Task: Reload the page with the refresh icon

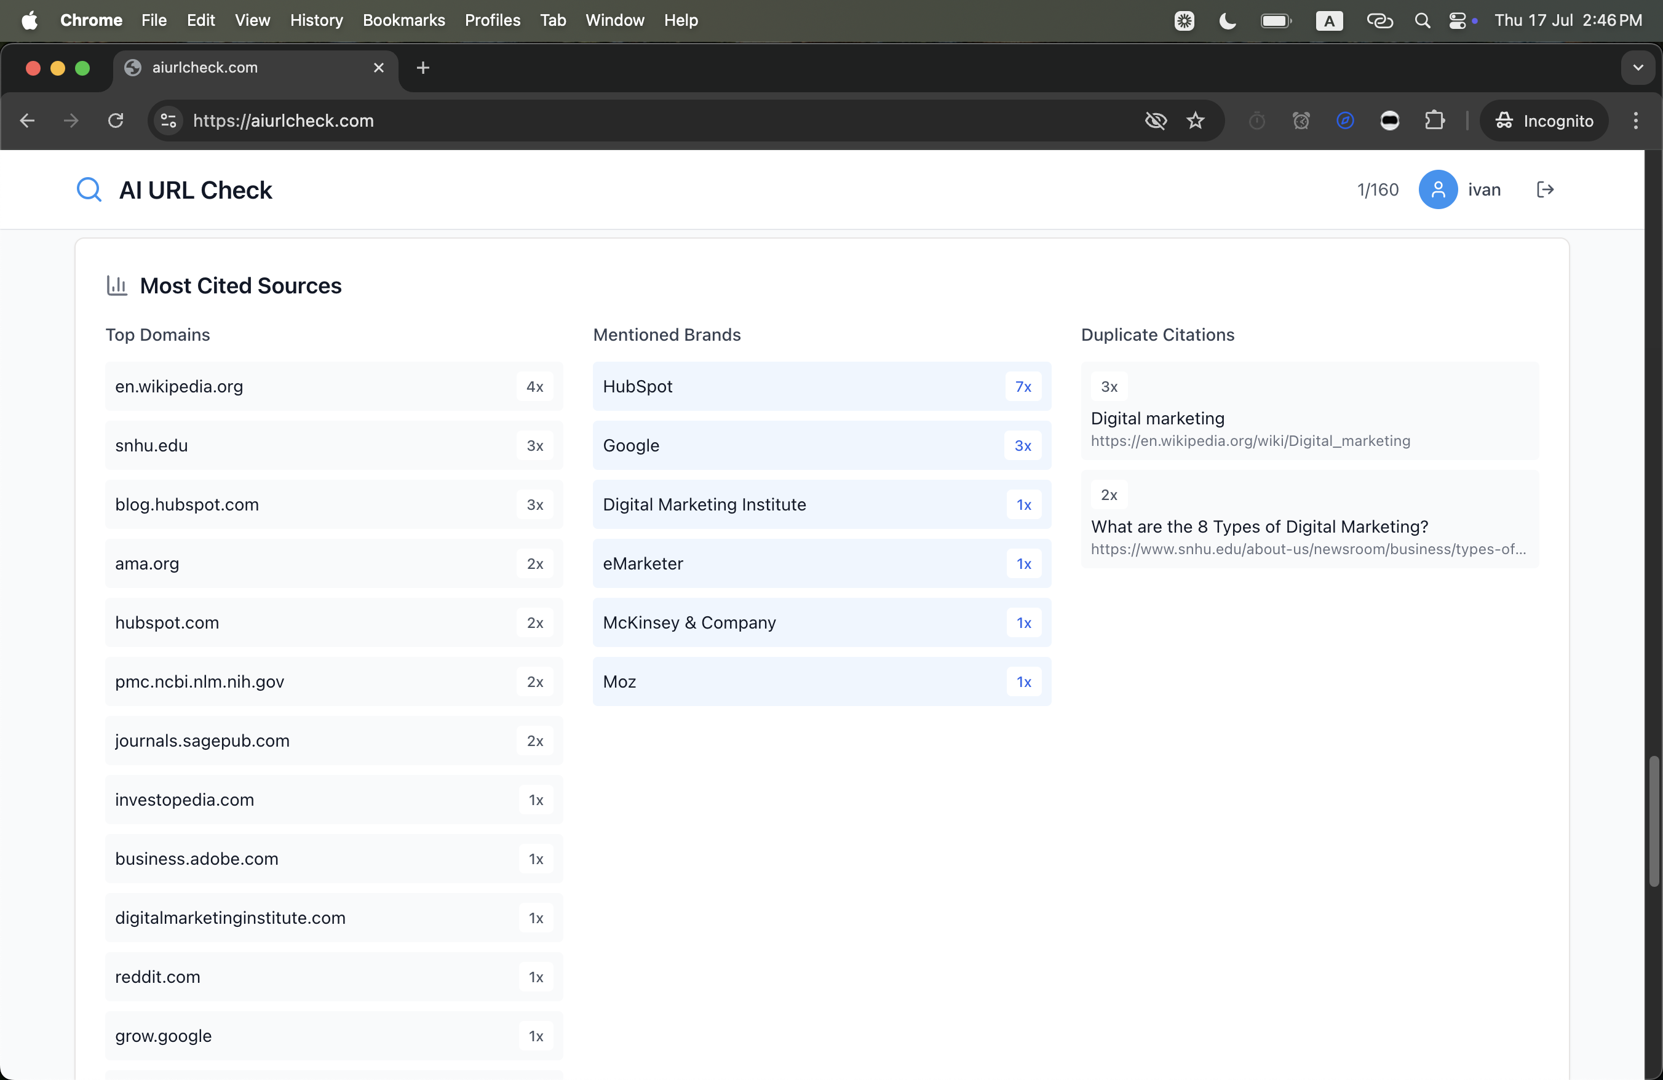Action: pyautogui.click(x=116, y=120)
